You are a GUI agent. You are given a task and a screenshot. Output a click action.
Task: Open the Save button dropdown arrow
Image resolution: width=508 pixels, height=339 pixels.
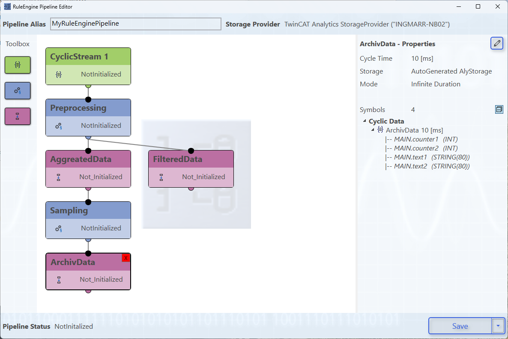coord(498,326)
